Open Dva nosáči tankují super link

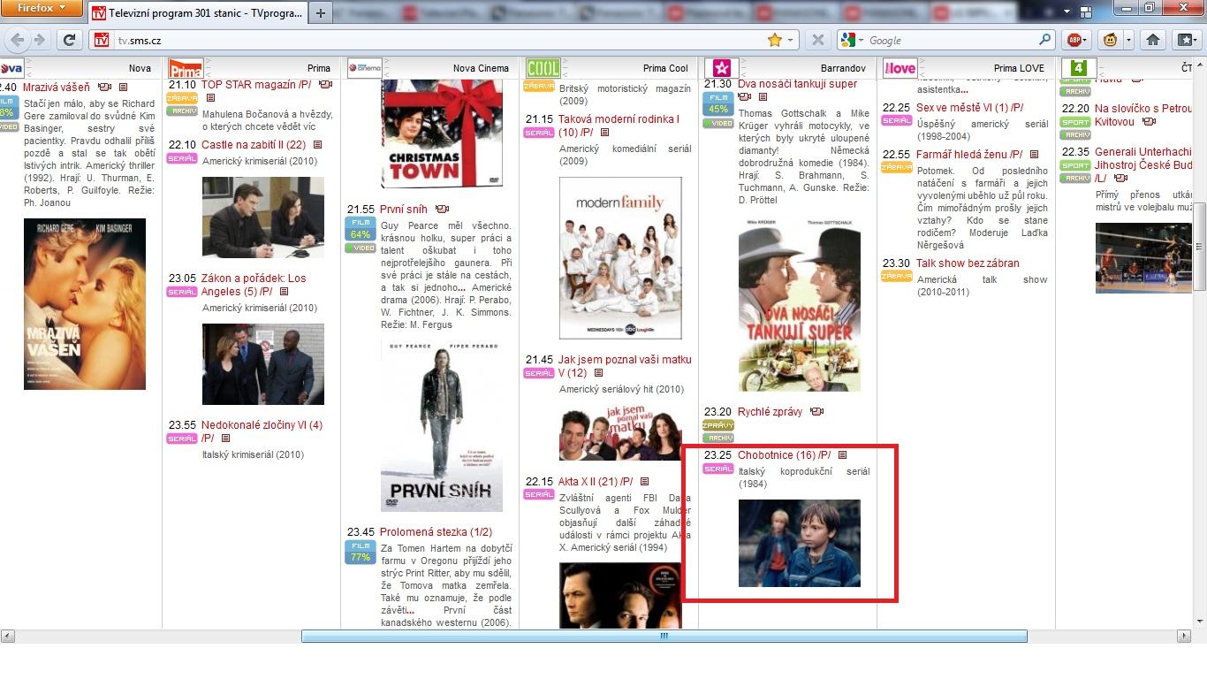pos(797,84)
